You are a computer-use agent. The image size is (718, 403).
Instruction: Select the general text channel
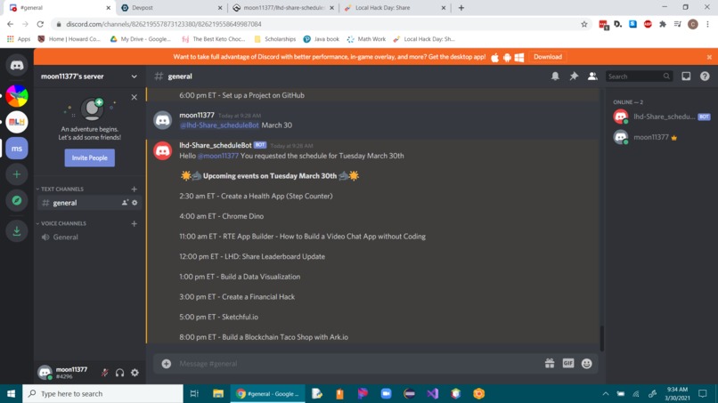click(x=89, y=203)
